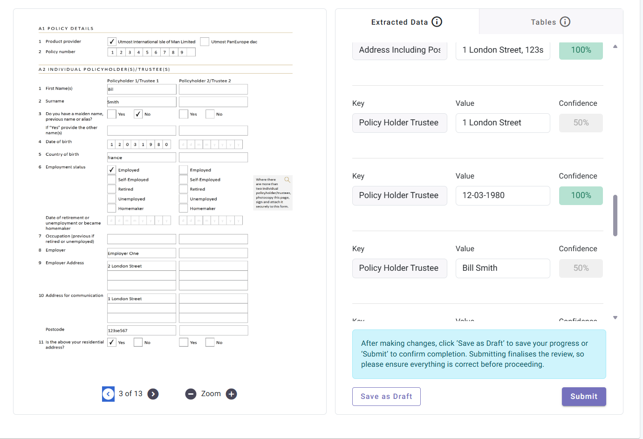Click Save as Draft button
Image resolution: width=643 pixels, height=439 pixels.
pos(386,397)
